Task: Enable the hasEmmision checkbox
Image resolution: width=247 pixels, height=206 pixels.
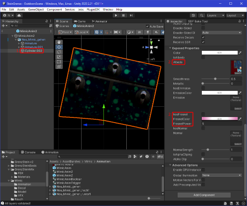Action: coord(203,88)
